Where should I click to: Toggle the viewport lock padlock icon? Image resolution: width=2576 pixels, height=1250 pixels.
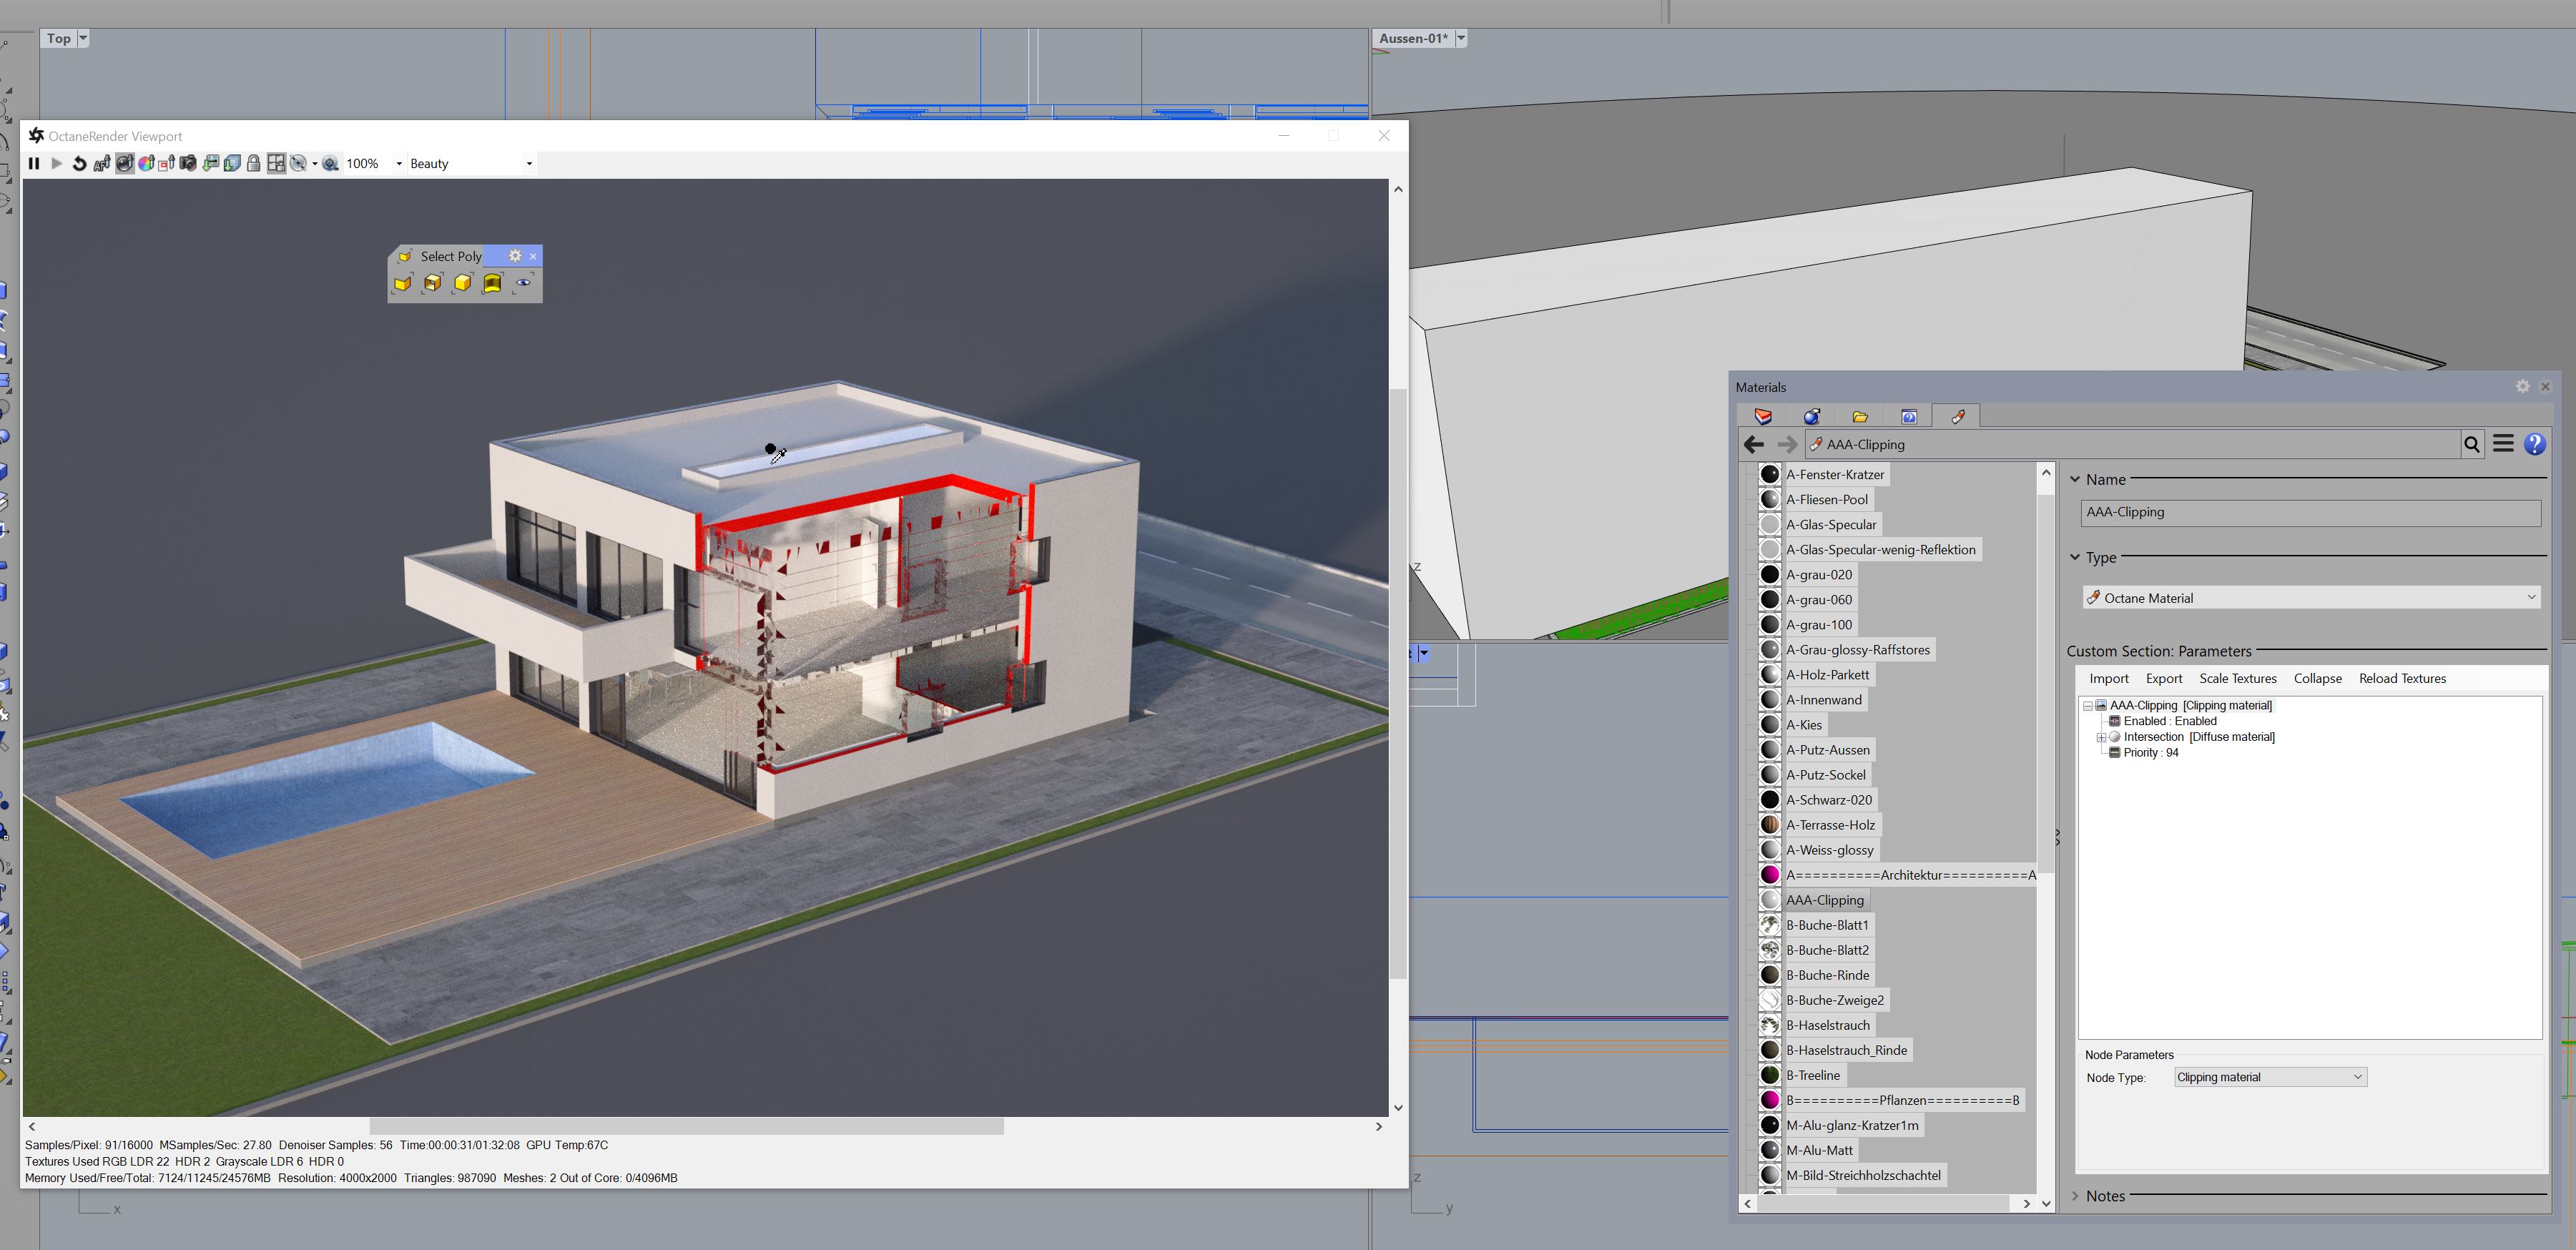[x=254, y=164]
